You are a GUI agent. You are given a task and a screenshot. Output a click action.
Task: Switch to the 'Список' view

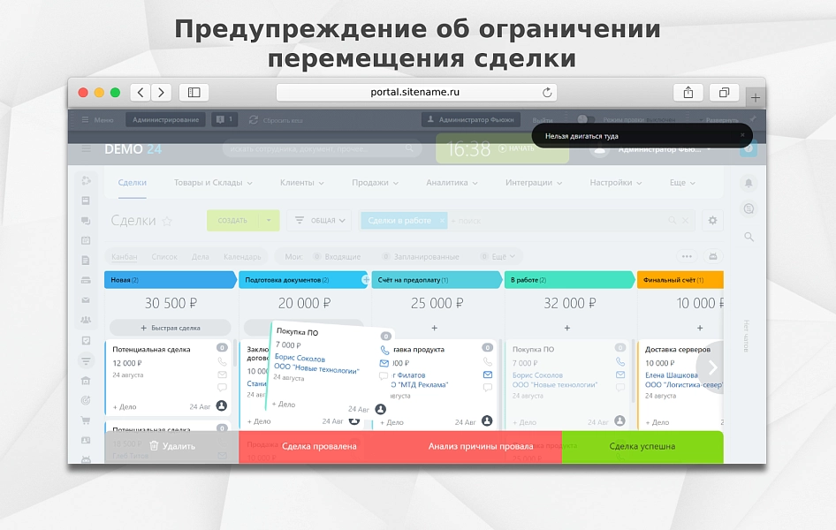(164, 257)
